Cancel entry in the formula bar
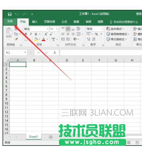The width and height of the screenshot is (142, 148). (x=38, y=53)
